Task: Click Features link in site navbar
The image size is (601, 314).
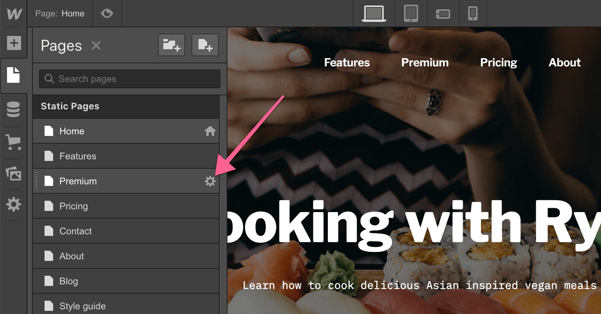Action: 347,62
